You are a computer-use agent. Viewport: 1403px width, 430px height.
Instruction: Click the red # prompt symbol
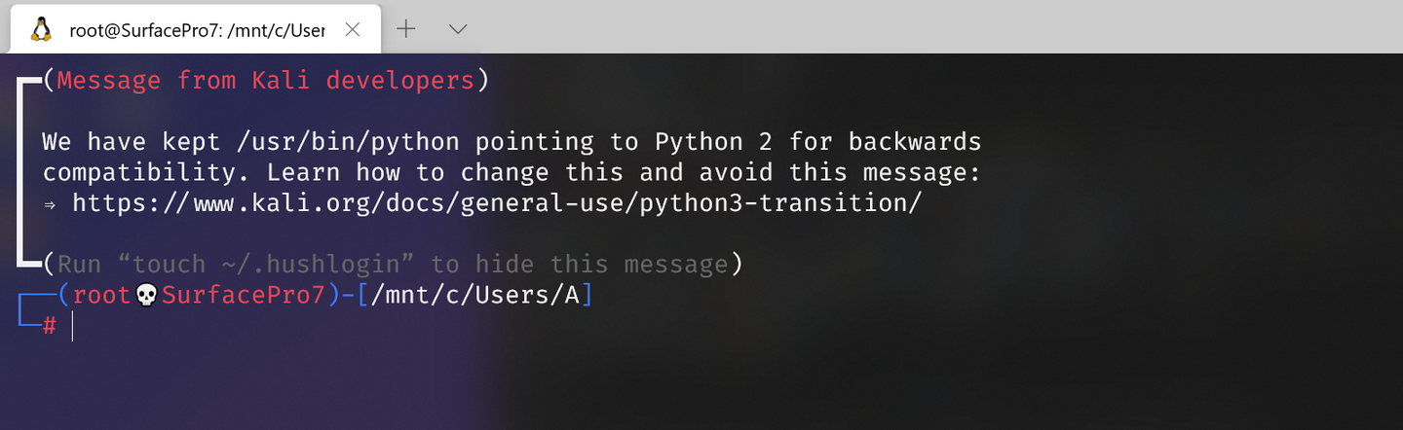click(49, 326)
